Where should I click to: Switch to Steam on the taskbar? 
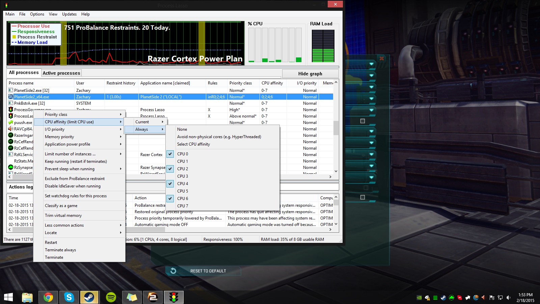[x=89, y=297]
